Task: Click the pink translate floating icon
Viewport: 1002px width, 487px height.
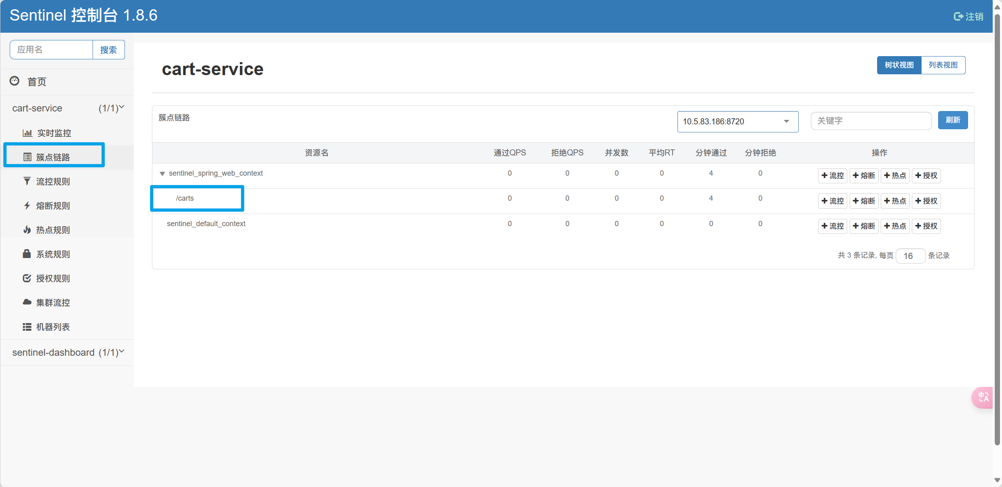Action: 983,397
